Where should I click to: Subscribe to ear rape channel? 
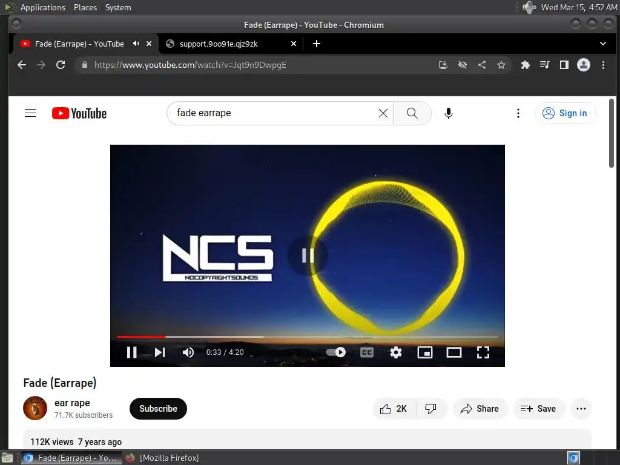158,409
